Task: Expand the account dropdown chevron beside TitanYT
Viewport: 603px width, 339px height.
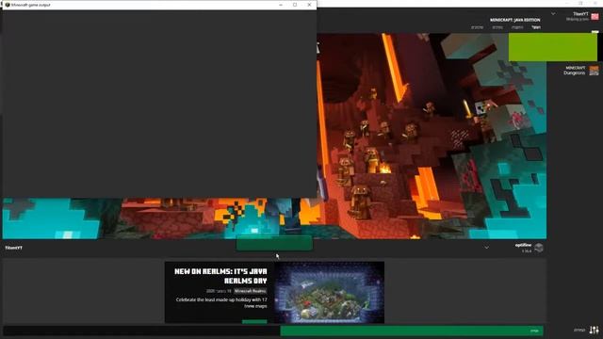Action: (553, 14)
